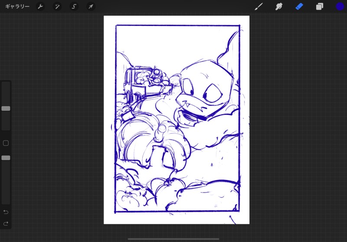Screen dimensions: 347x242
Task: Tap the square modify button in sidebar
Action: pos(6,143)
